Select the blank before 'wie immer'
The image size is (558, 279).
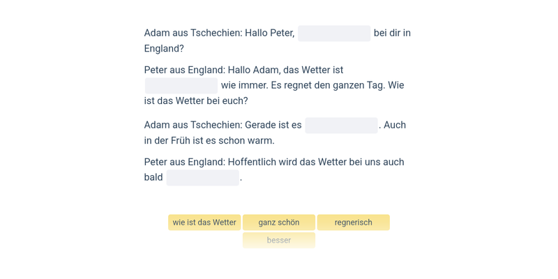click(x=181, y=86)
